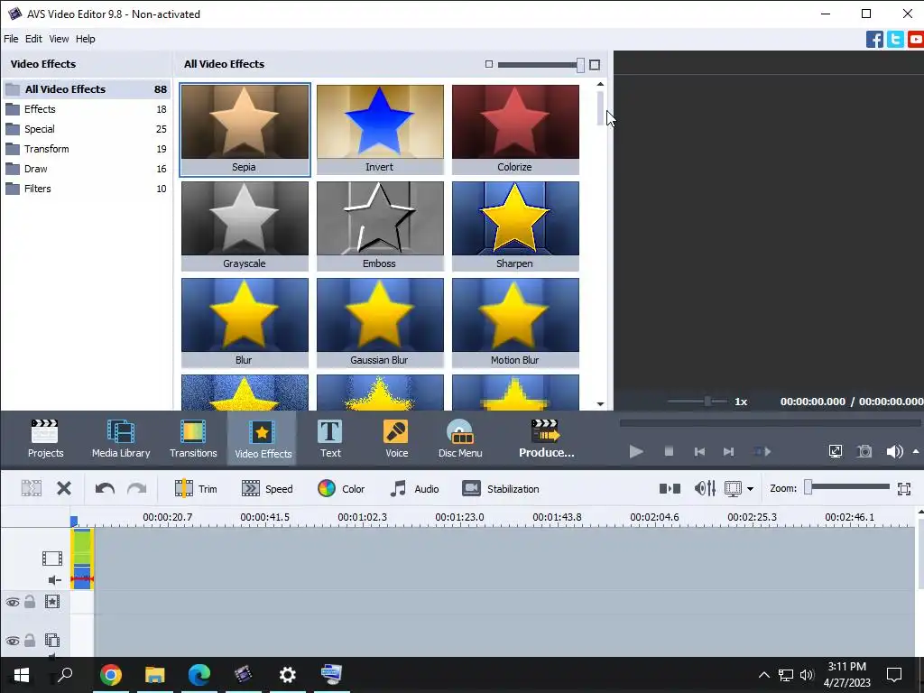Choose the Grayscale effect
Screen dimensions: 924x693
[x=245, y=226]
